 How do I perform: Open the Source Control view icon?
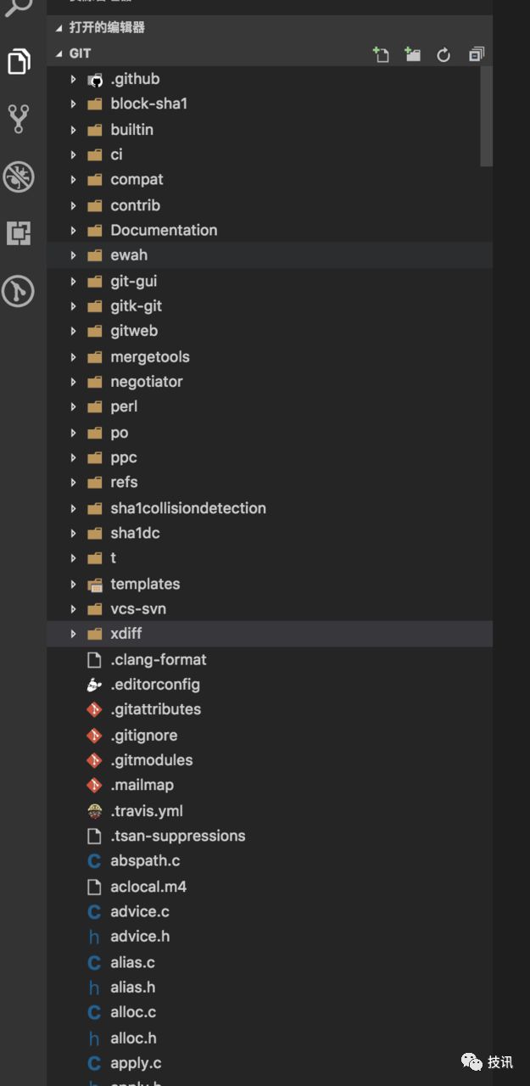point(19,119)
